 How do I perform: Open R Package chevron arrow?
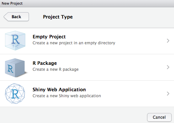point(168,67)
